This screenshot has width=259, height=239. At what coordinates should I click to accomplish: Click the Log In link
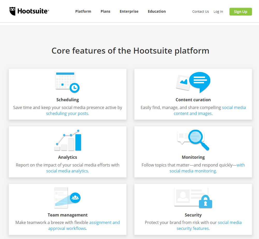(x=218, y=12)
